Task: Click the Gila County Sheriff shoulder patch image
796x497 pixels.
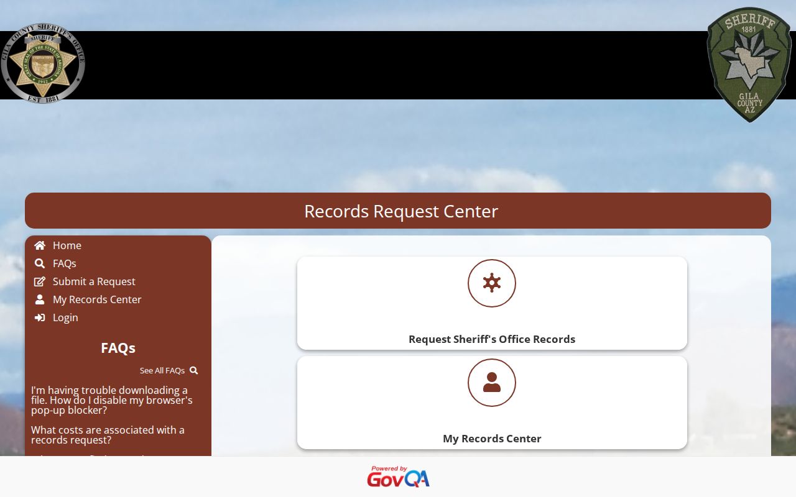Action: (749, 65)
